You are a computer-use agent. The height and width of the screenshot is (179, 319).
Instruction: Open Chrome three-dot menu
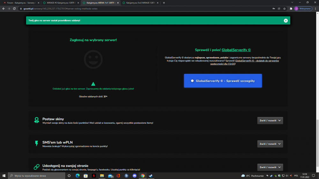[315, 9]
